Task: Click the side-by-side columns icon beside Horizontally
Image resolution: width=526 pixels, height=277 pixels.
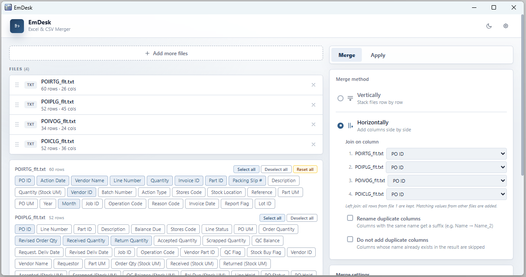Action: point(350,126)
